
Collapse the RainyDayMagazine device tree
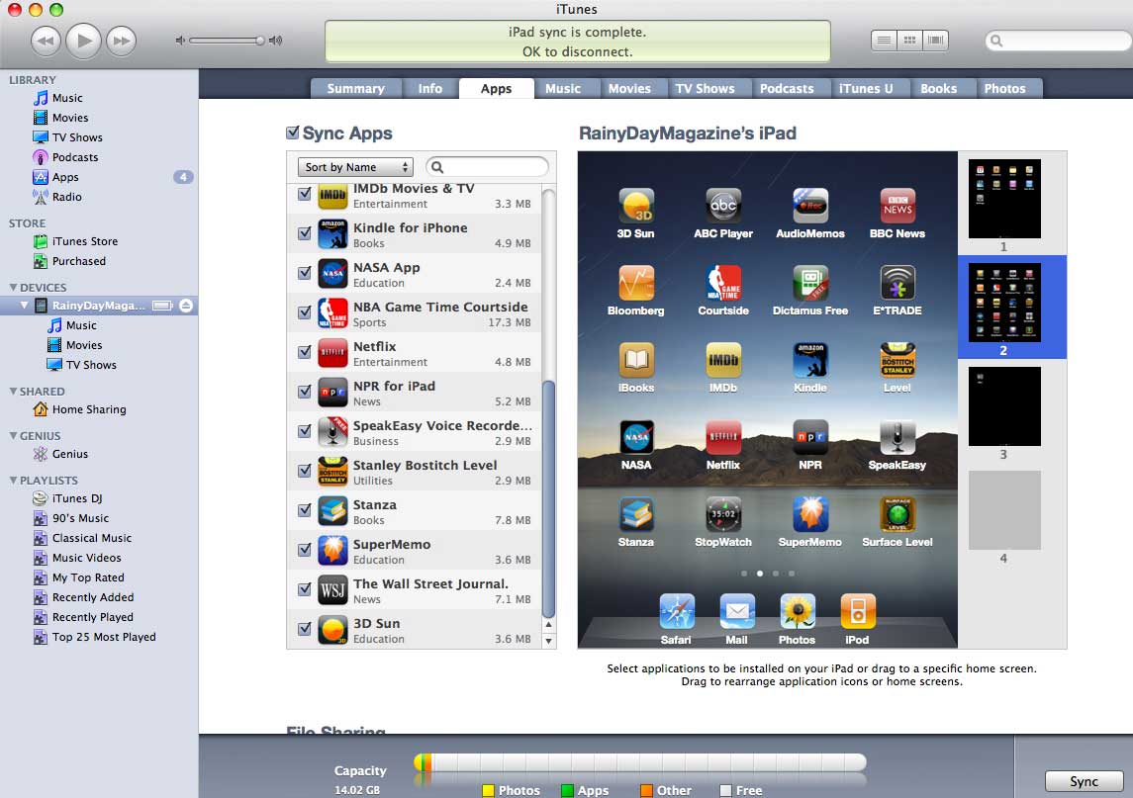point(25,306)
